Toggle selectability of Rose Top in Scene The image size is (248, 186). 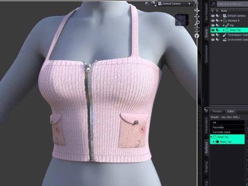pos(218,30)
